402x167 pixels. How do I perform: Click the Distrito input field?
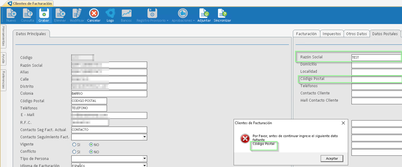pyautogui.click(x=109, y=86)
